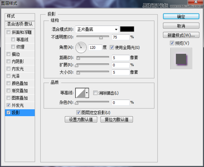Select the 样式 list header
Image resolution: width=204 pixels, height=167 pixels.
click(20, 17)
